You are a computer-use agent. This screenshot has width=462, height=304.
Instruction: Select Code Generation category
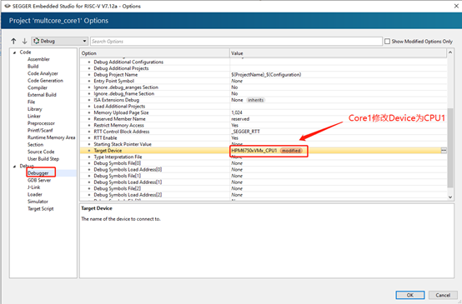pos(45,80)
